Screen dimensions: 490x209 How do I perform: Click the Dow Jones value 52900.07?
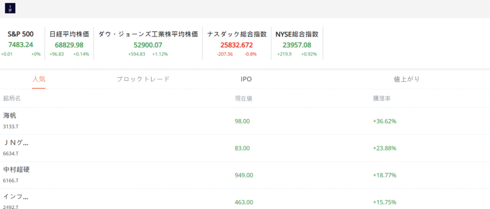tap(148, 44)
